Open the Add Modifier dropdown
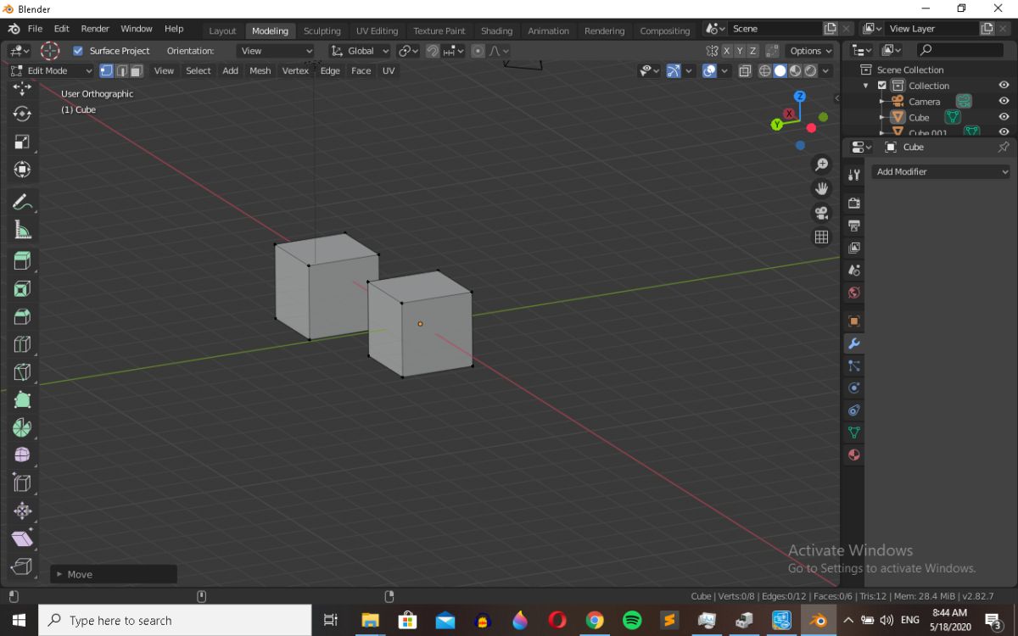The width and height of the screenshot is (1018, 636). click(x=941, y=171)
